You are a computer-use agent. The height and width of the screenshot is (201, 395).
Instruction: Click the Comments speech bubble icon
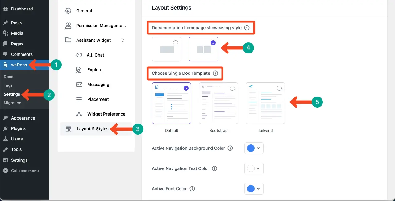tap(6, 54)
